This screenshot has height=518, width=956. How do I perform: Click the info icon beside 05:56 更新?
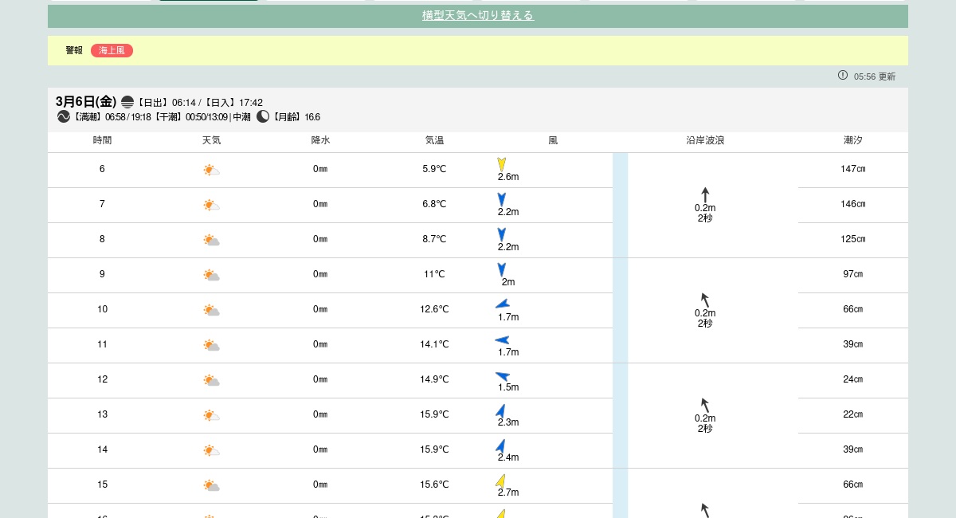[x=843, y=76]
